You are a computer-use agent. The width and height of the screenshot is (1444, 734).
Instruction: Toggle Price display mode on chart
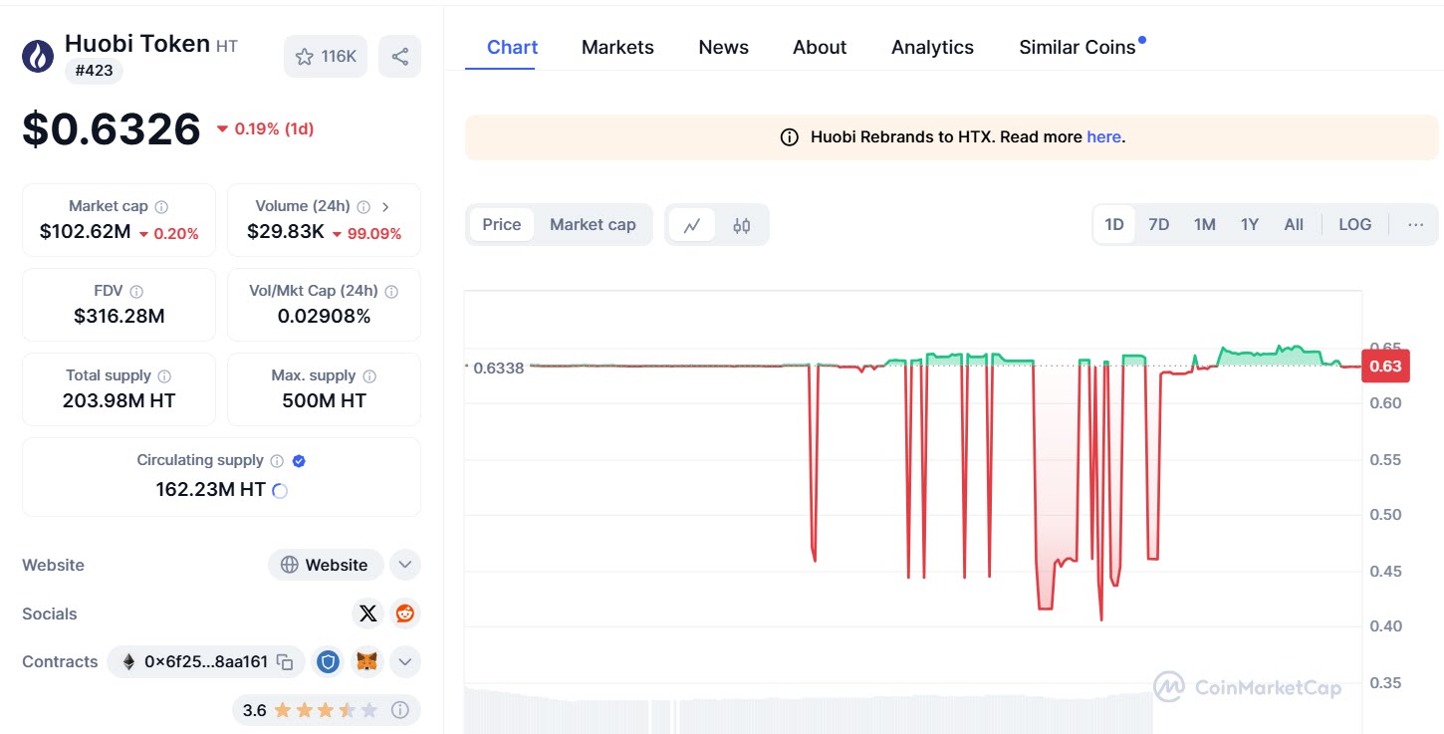(501, 224)
